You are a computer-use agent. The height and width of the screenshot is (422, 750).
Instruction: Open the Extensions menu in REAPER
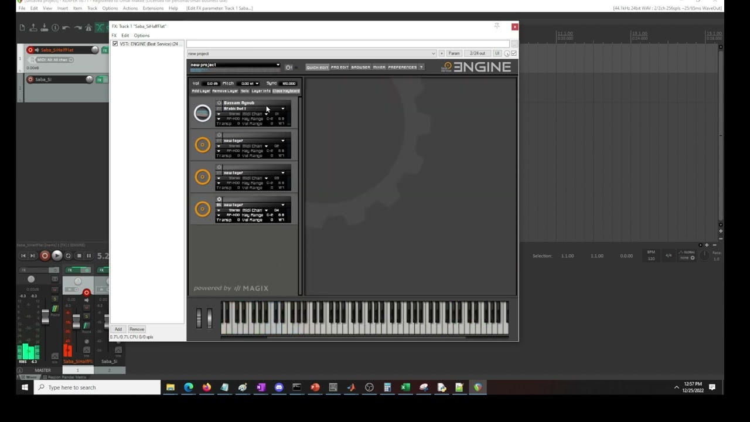tap(153, 8)
